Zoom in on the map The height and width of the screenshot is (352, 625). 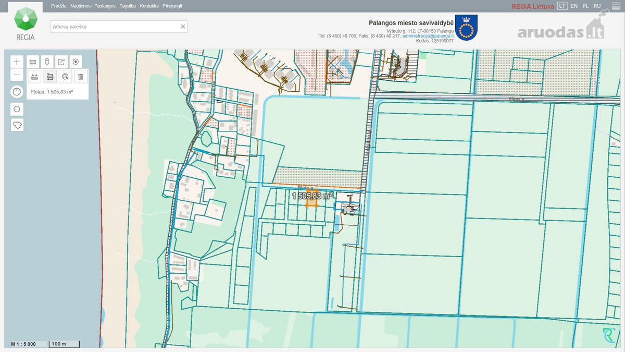coord(17,62)
